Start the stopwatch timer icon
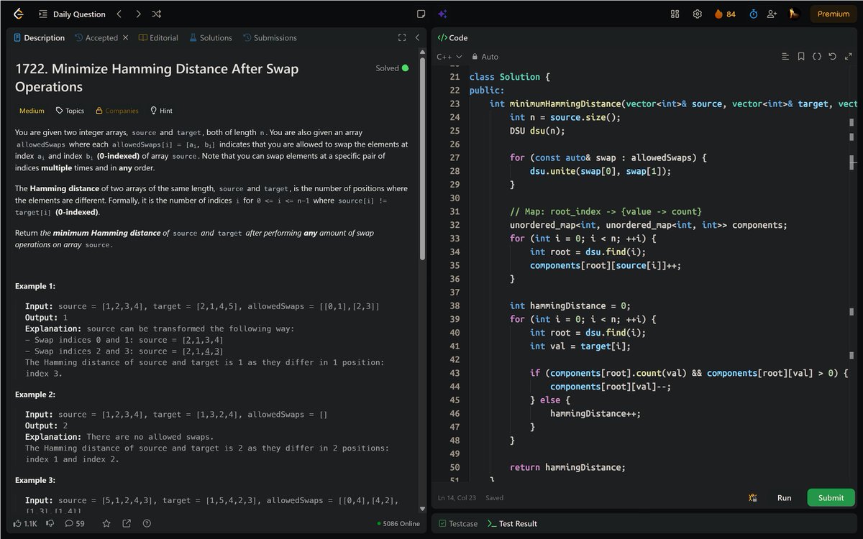The image size is (863, 539). (753, 14)
